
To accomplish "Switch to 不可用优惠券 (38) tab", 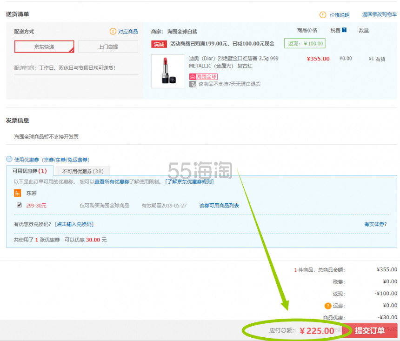I will click(83, 171).
